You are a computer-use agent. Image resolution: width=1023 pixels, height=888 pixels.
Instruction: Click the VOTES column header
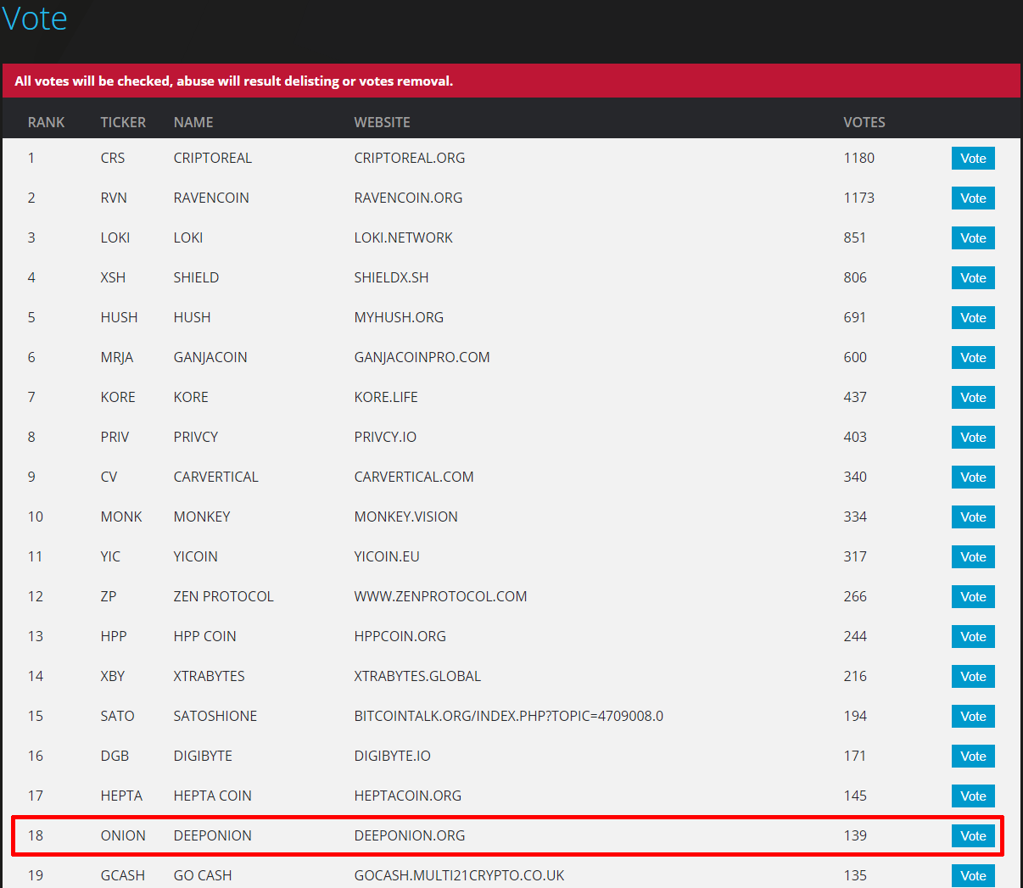coord(864,122)
